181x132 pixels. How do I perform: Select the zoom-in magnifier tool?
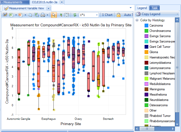tap(60, 15)
